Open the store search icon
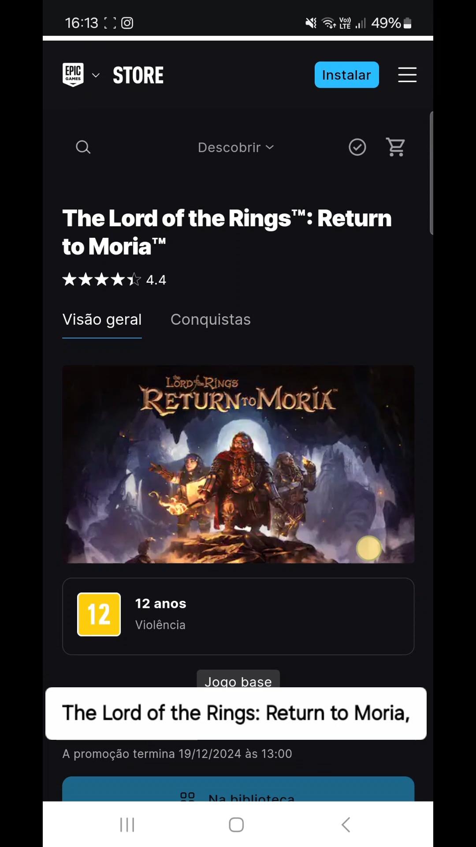Image resolution: width=476 pixels, height=847 pixels. click(83, 147)
